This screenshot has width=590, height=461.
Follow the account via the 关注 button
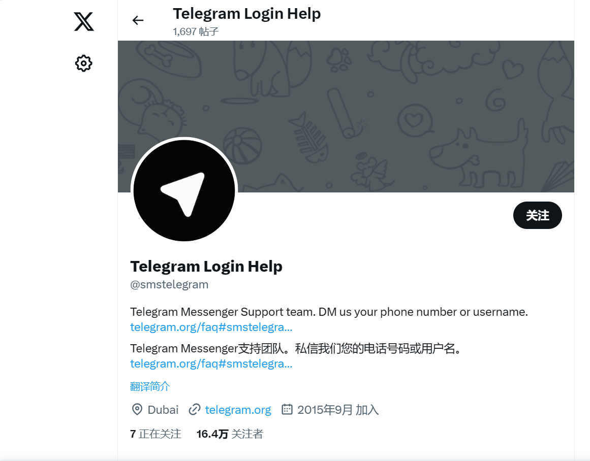tap(537, 215)
